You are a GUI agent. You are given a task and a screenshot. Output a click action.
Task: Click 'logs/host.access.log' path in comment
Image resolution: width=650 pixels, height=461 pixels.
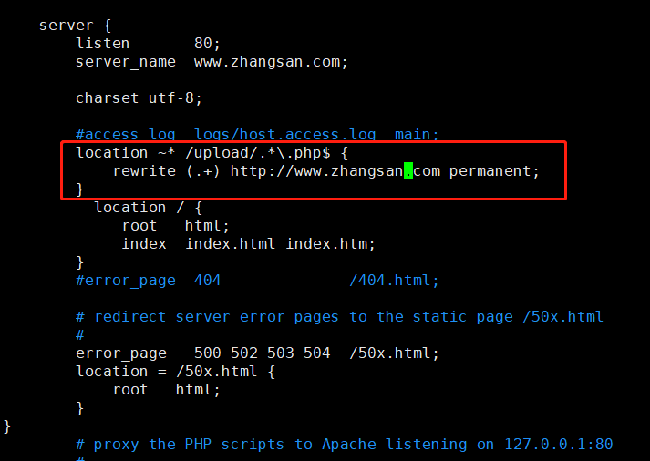click(284, 134)
